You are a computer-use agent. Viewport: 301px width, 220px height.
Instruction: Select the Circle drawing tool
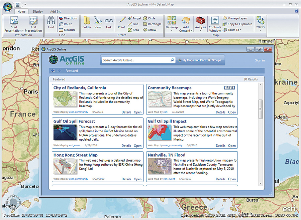pos(149,18)
